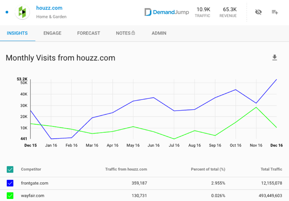Click the wayfair.com competitor name
The image size is (289, 201).
click(33, 196)
